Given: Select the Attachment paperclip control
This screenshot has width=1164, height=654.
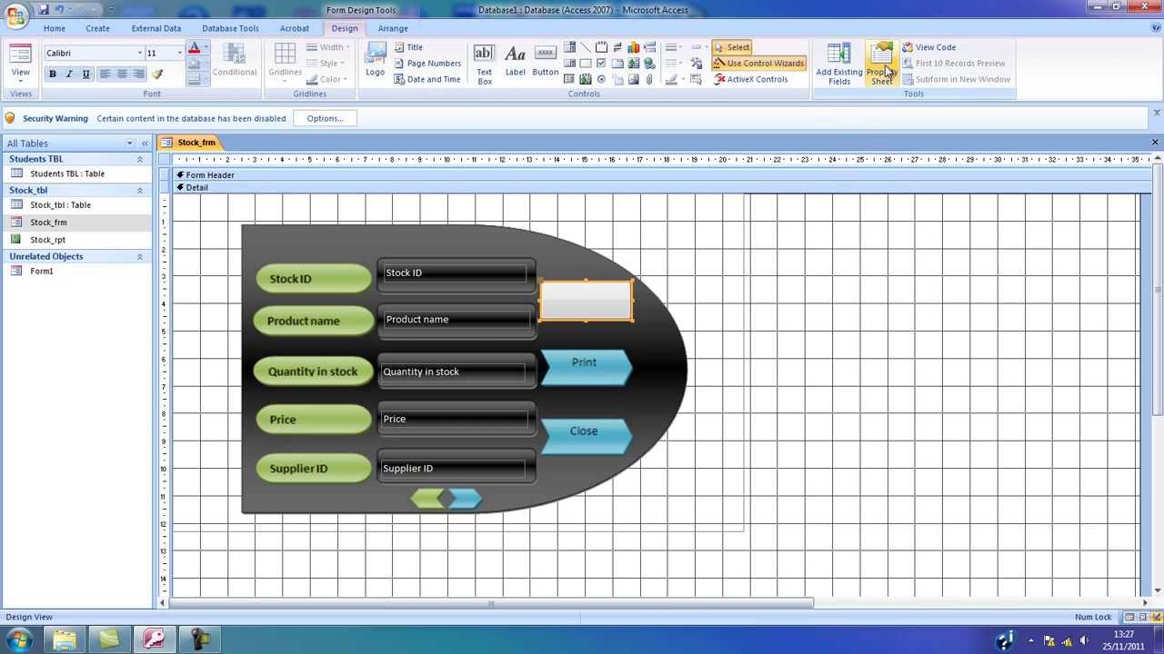Looking at the screenshot, I should [649, 79].
